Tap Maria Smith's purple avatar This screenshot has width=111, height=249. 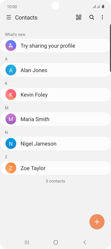pos(11,119)
